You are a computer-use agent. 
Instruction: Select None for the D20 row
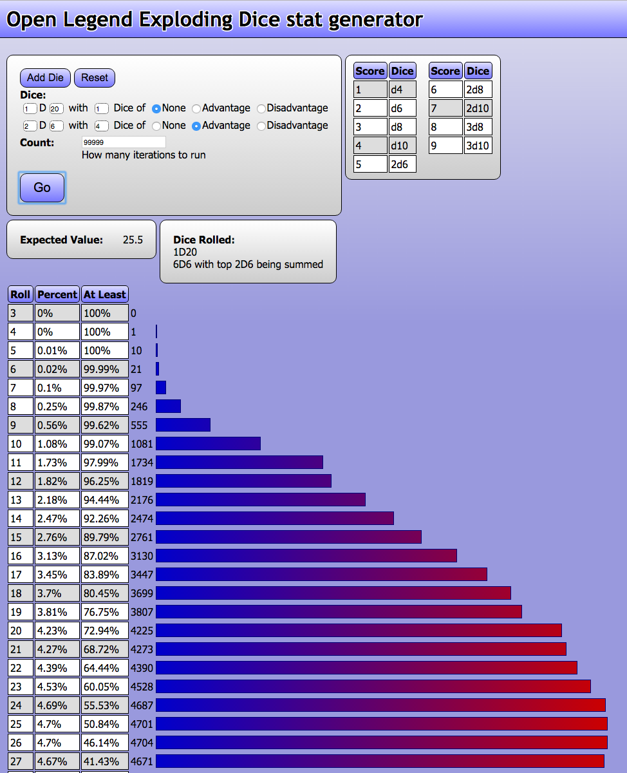156,108
